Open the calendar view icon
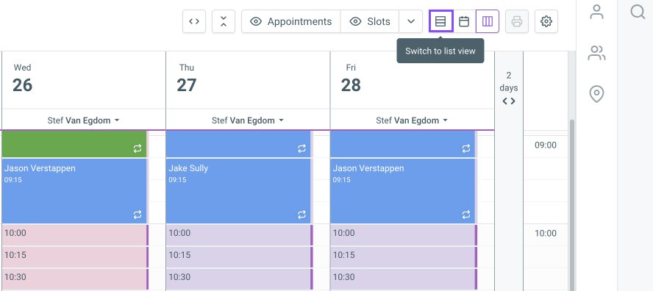 [464, 21]
